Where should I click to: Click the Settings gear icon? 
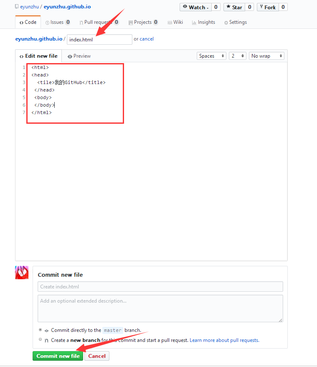click(x=226, y=23)
